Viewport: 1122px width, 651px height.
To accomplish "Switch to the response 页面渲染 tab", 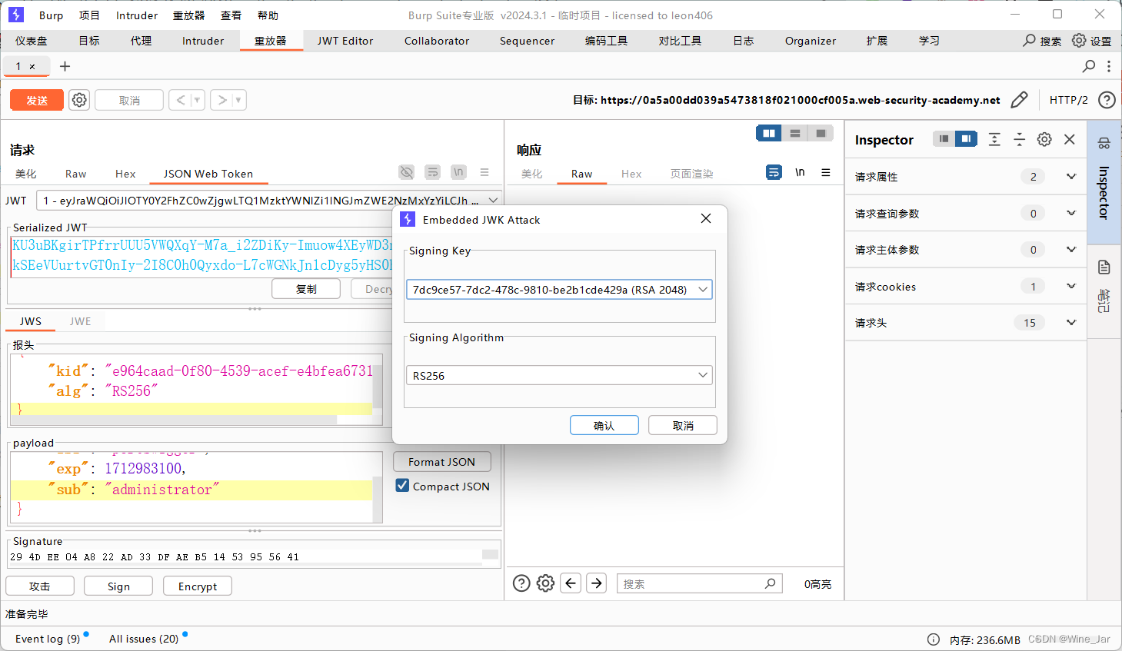I will click(x=691, y=174).
